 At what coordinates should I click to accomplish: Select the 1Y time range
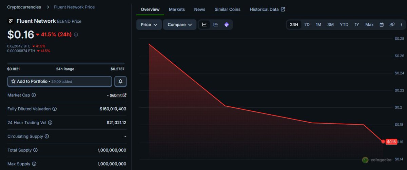pos(357,25)
